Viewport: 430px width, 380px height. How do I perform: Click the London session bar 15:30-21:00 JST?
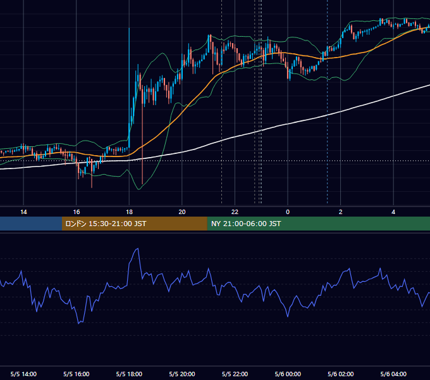134,224
